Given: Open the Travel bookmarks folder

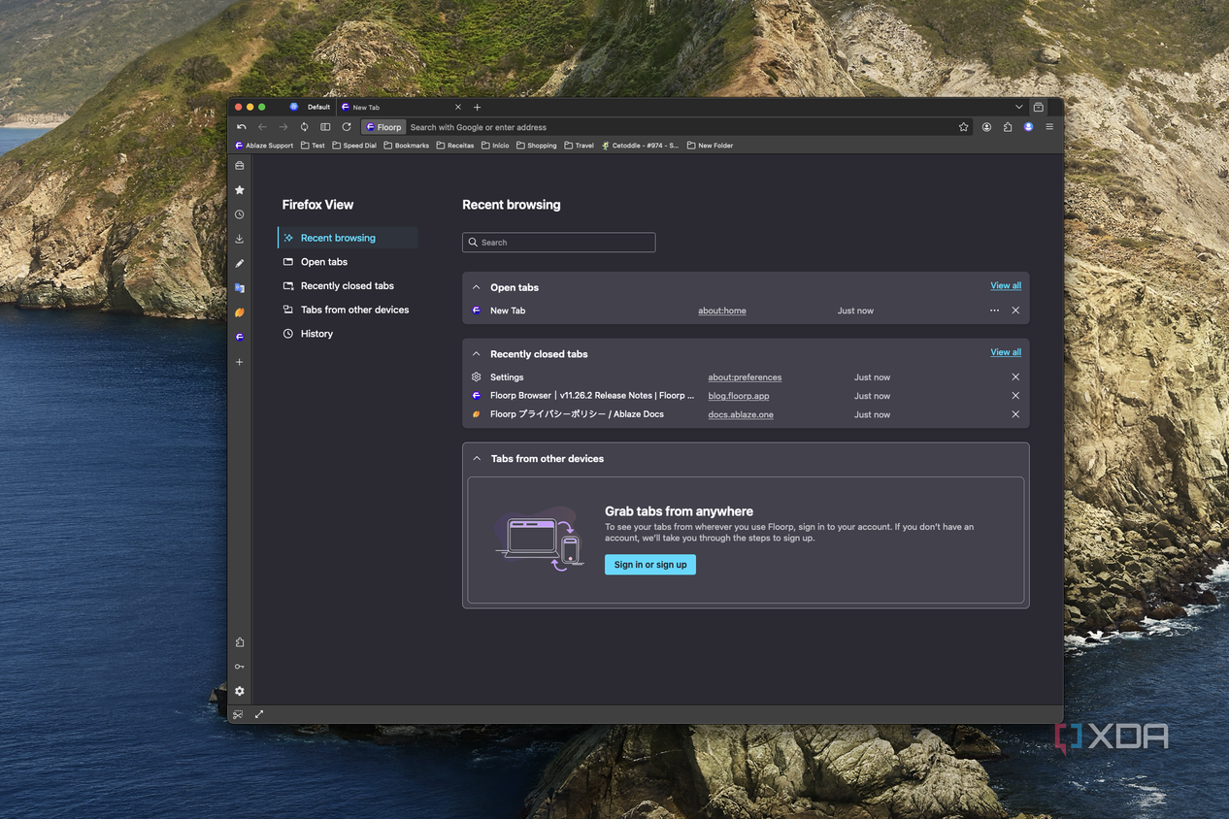Looking at the screenshot, I should [580, 146].
